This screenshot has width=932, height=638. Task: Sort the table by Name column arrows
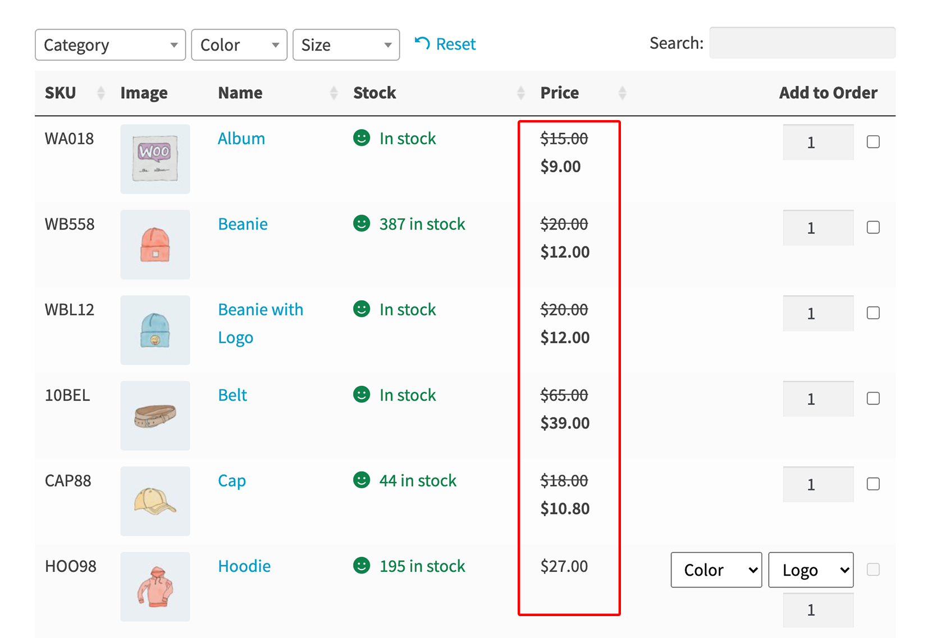(334, 93)
